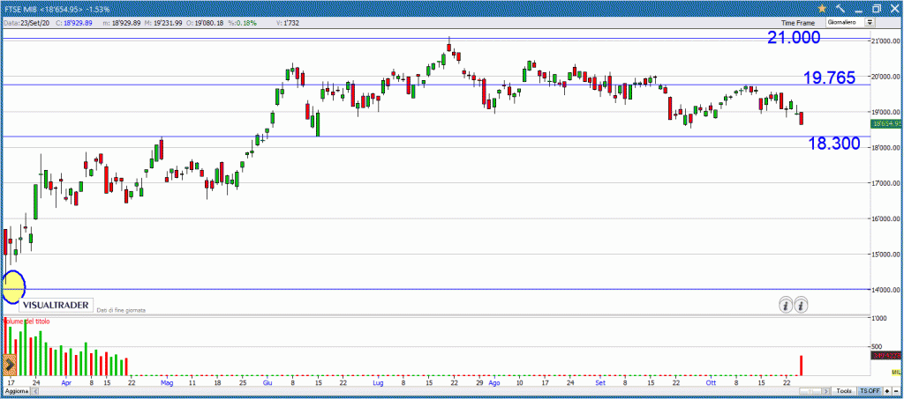Image resolution: width=904 pixels, height=399 pixels.
Task: Click the 16'000.00 price axis value
Action: [x=886, y=218]
